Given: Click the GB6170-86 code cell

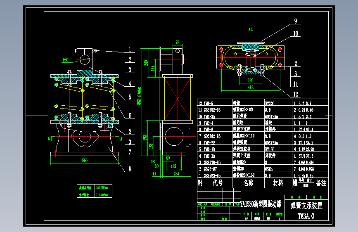Looking at the screenshot, I should pyautogui.click(x=212, y=163).
